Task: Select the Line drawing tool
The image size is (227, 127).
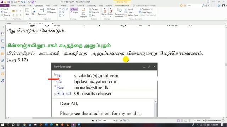Action: [x=63, y=15]
